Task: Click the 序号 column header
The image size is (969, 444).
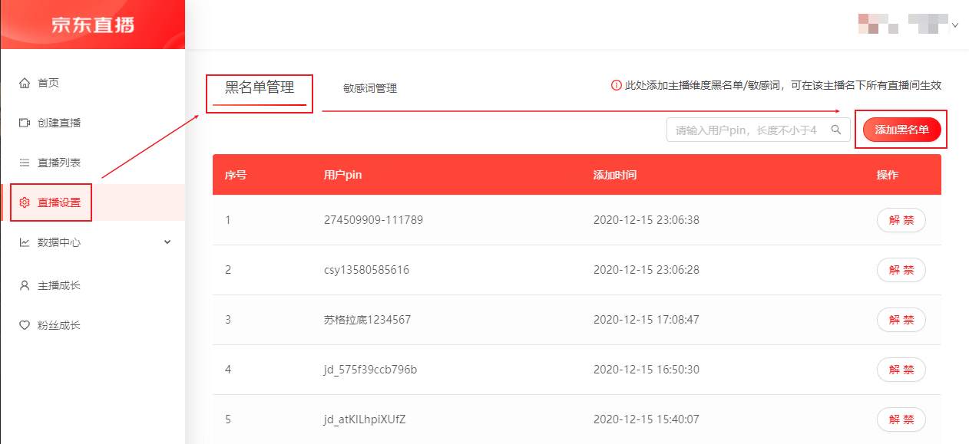Action: click(x=236, y=175)
